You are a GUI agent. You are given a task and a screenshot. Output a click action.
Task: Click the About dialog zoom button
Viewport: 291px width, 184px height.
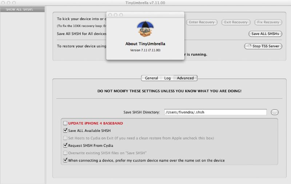[121, 15]
